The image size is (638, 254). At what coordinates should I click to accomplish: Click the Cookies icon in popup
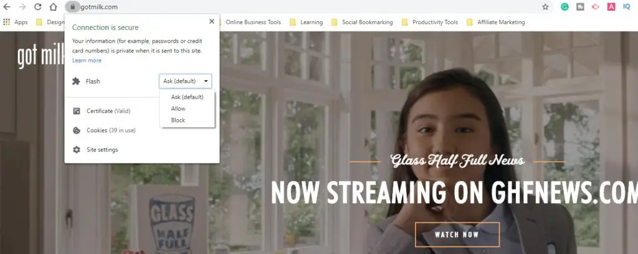[77, 130]
